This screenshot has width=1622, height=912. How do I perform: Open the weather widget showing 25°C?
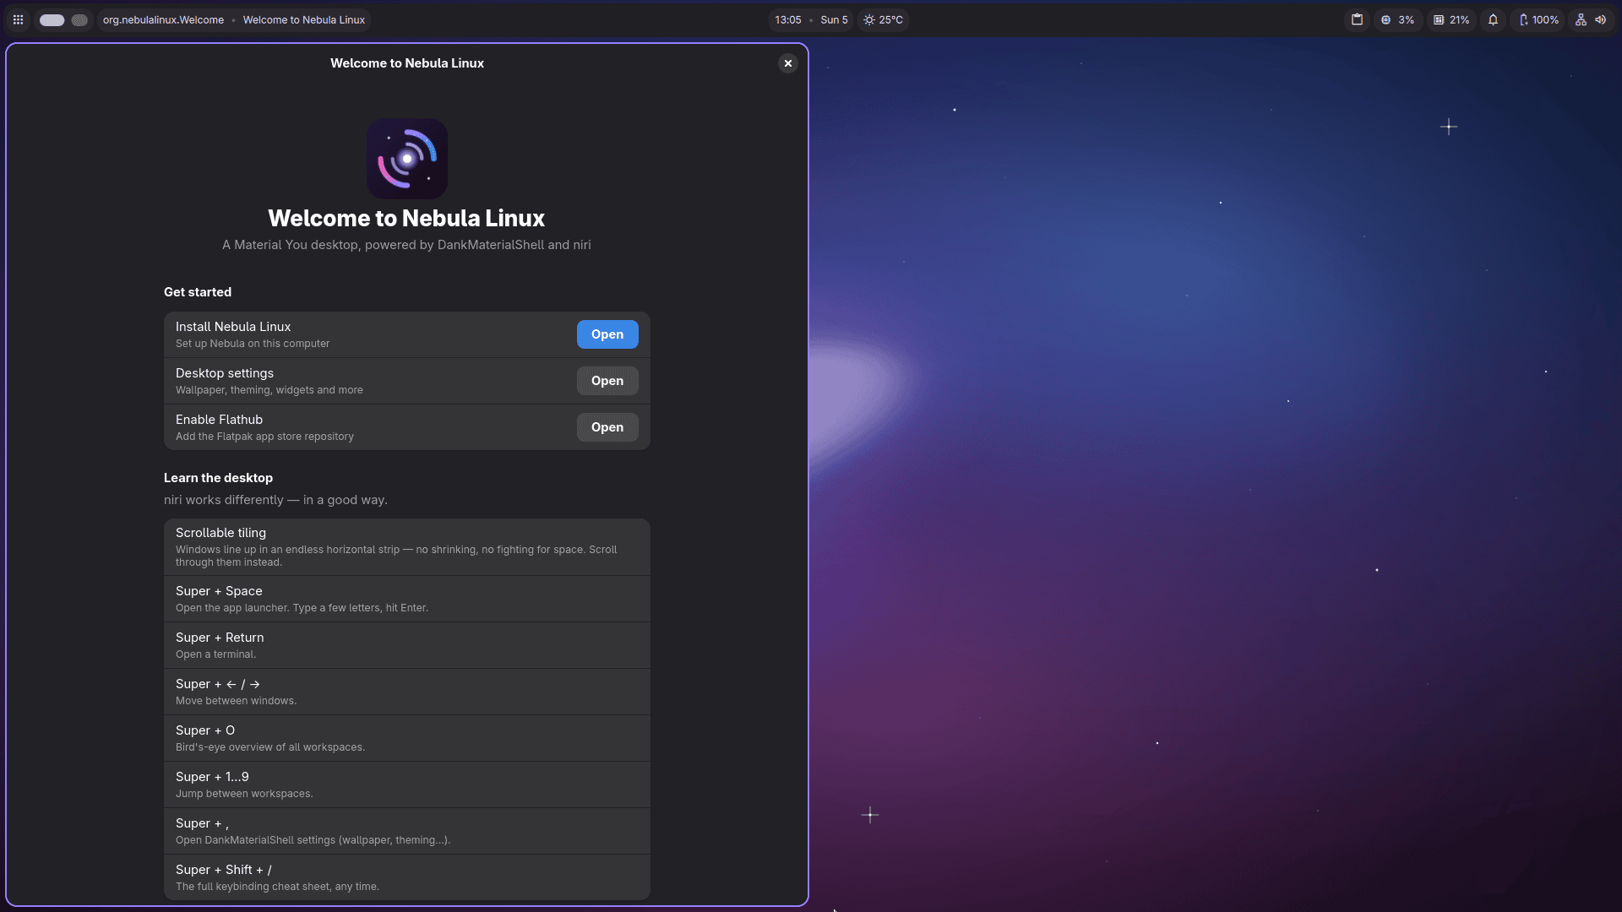click(x=883, y=19)
